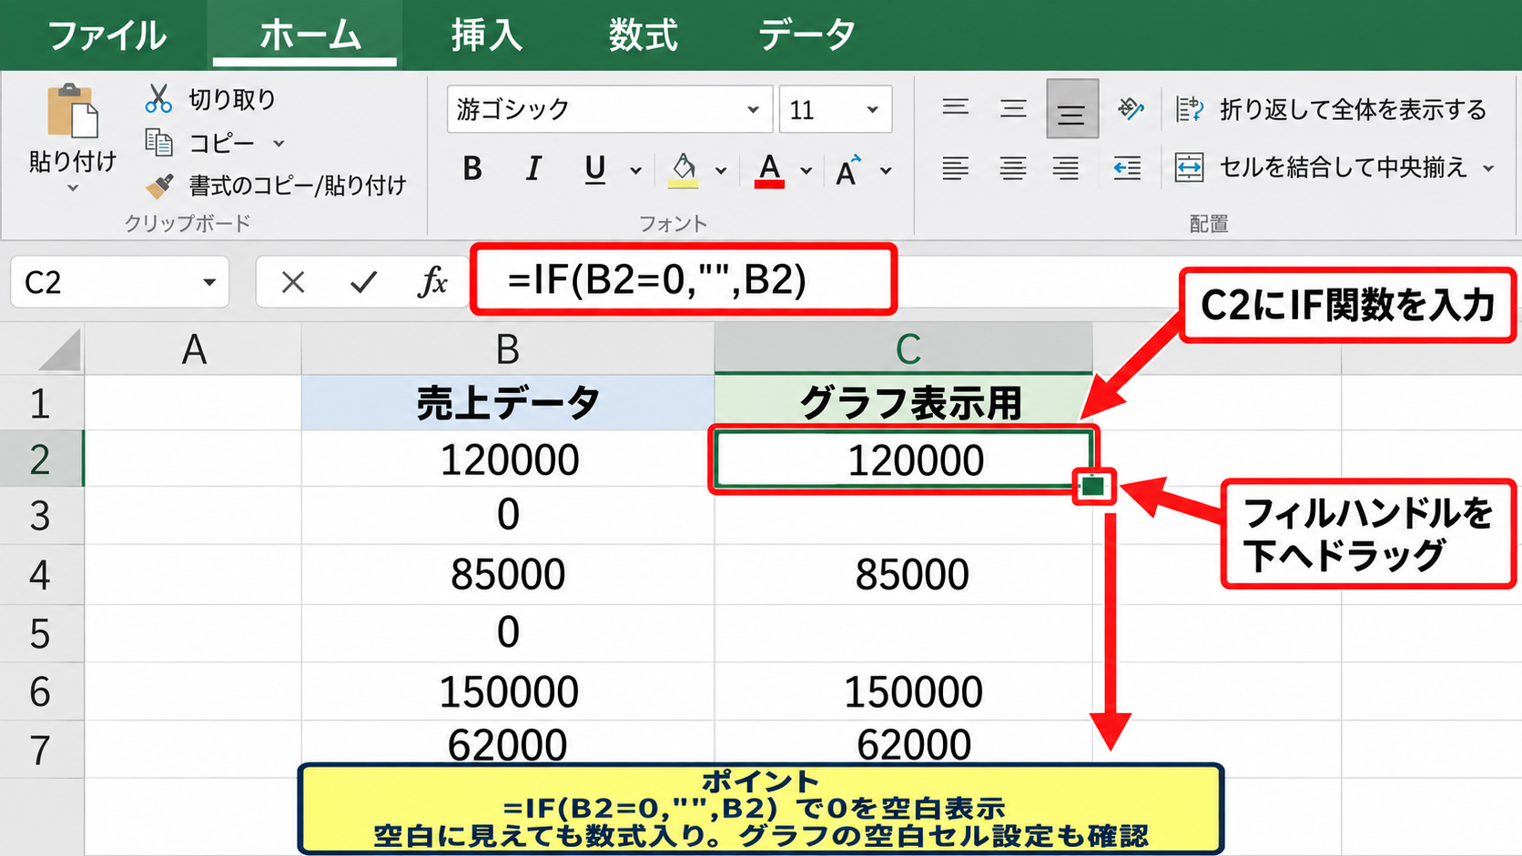Open the font name dropdown
Screen dimensions: 1522x856
tap(753, 110)
